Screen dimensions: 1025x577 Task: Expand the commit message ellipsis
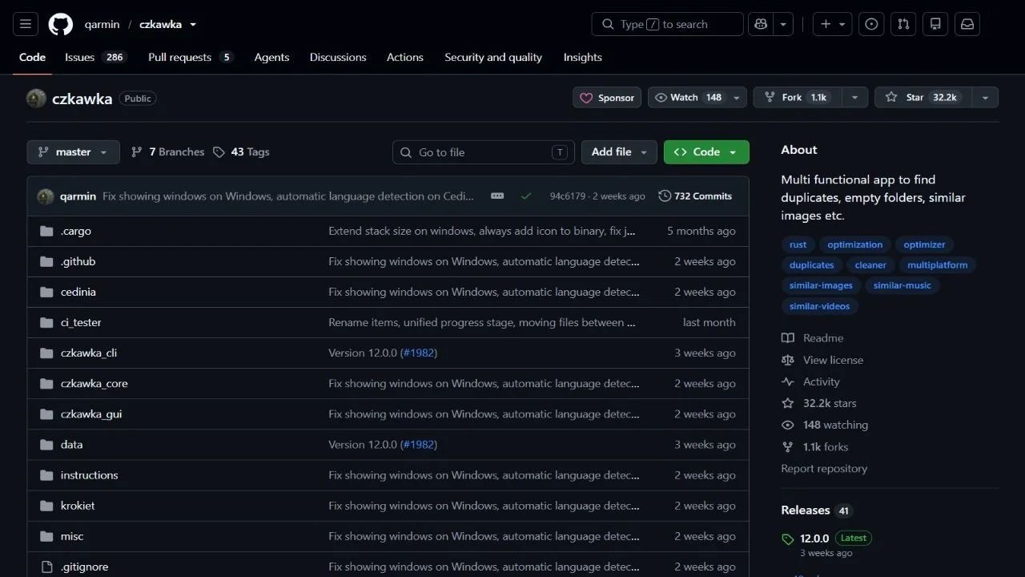(x=497, y=196)
